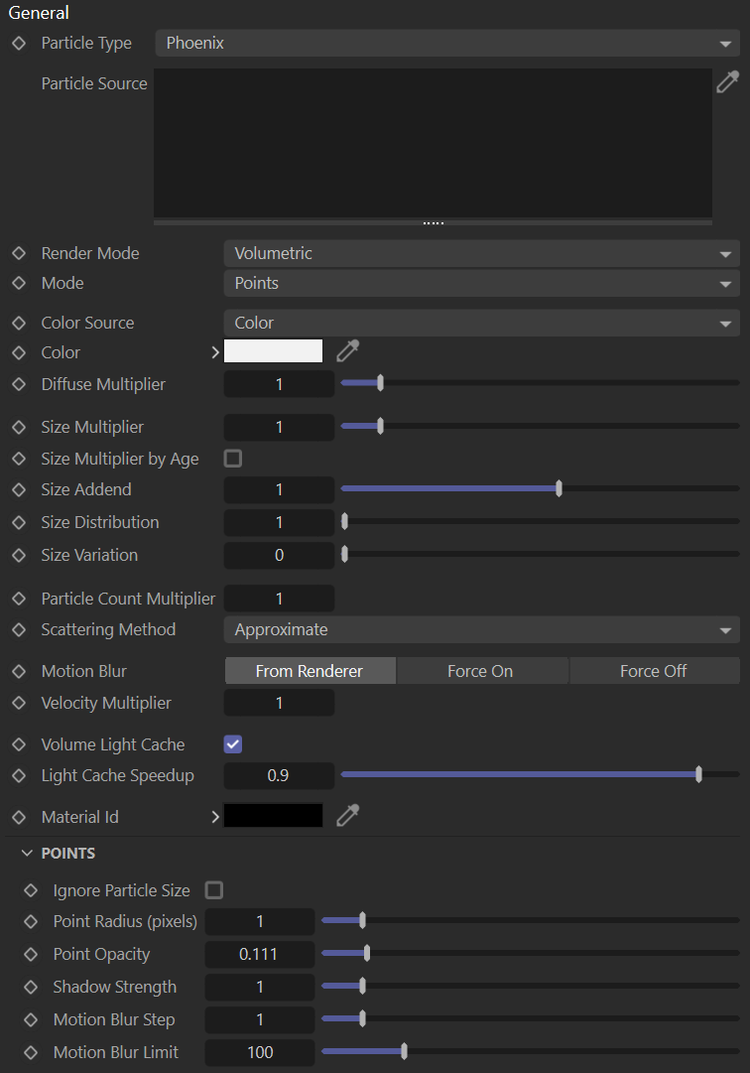The height and width of the screenshot is (1073, 750).
Task: Click keyframe diamond for Particle Count Multiplier
Action: coord(19,599)
